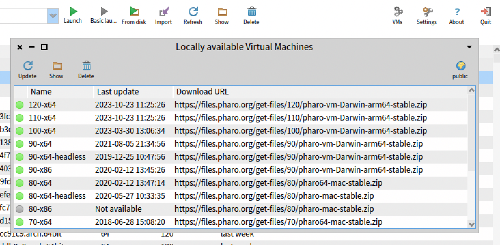Select the unavailable 80-x86 VM row
This screenshot has height=245, width=500.
pyautogui.click(x=40, y=209)
